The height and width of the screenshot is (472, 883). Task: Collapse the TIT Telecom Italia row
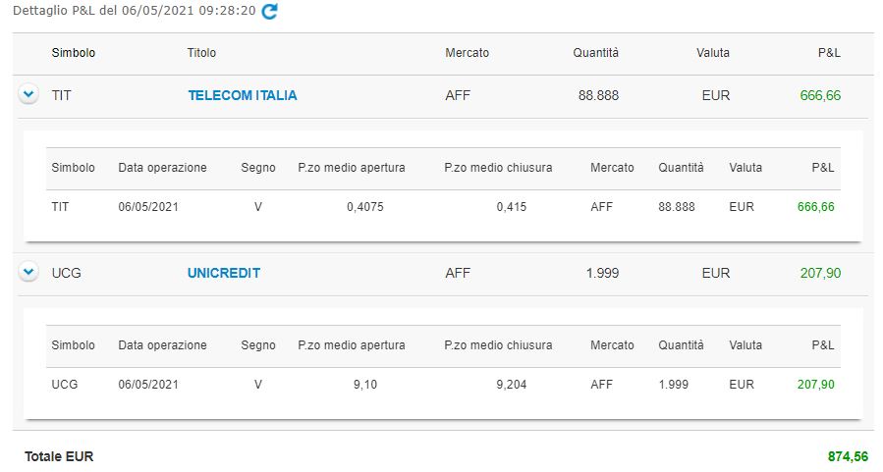click(28, 94)
